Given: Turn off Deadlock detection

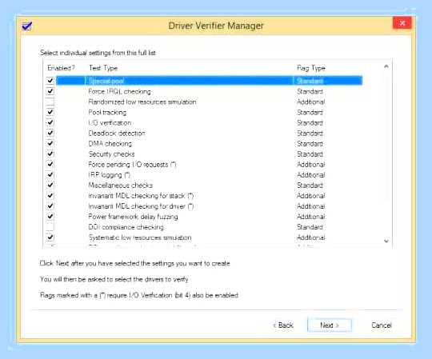Looking at the screenshot, I should click(x=50, y=133).
